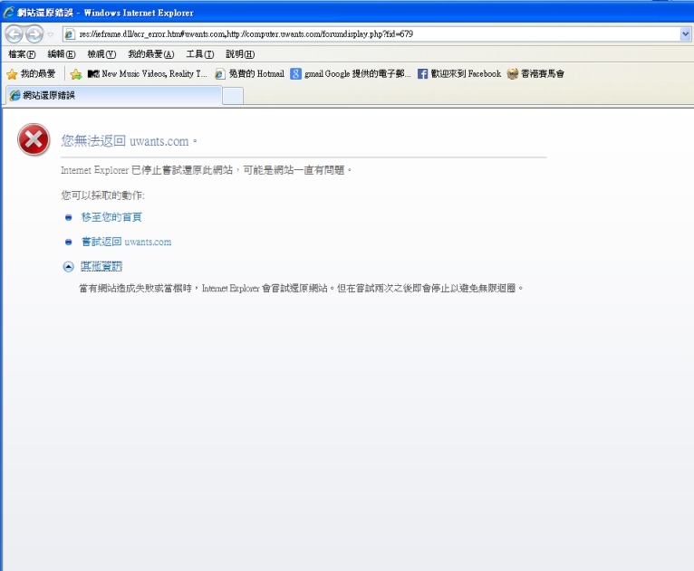The image size is (694, 571).
Task: Click the IE icon on the tab
Action: point(15,95)
